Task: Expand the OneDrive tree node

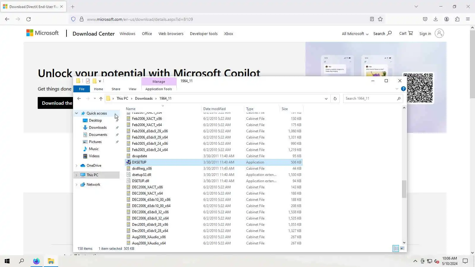Action: tap(77, 166)
